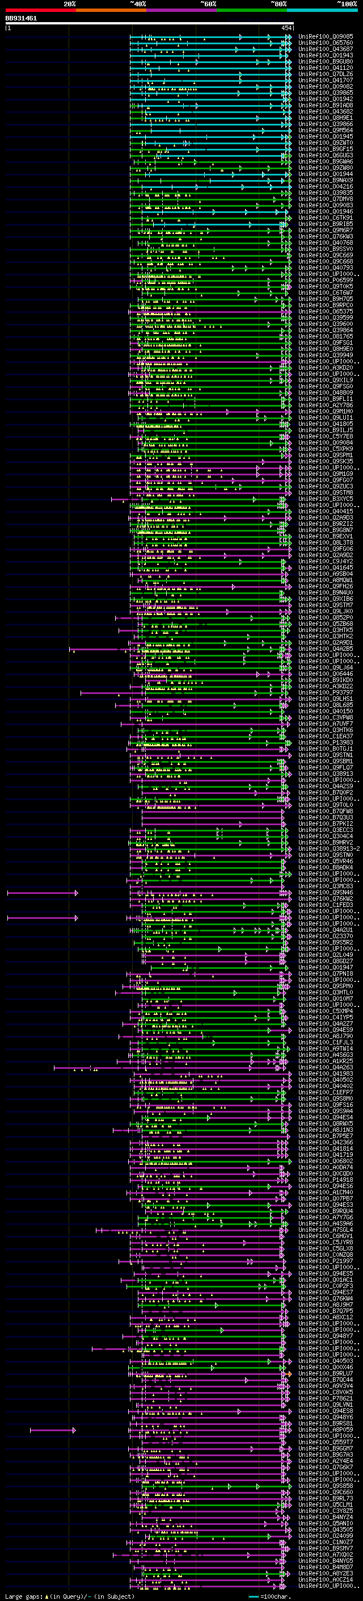Select hit label UniRef100_B0TGJ1
This screenshot has height=1601, width=363.
(x=326, y=749)
